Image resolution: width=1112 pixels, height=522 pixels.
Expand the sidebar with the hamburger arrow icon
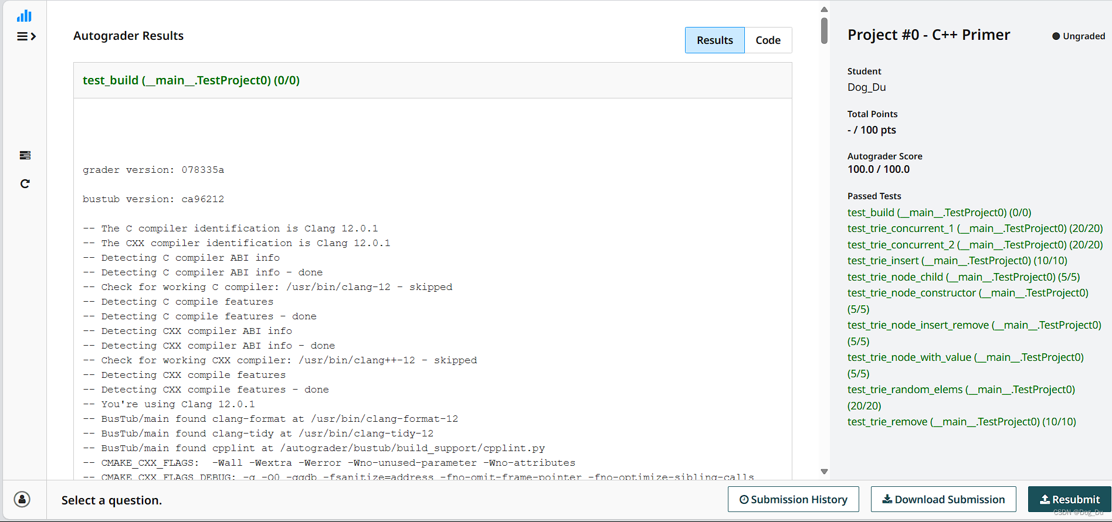coord(26,36)
